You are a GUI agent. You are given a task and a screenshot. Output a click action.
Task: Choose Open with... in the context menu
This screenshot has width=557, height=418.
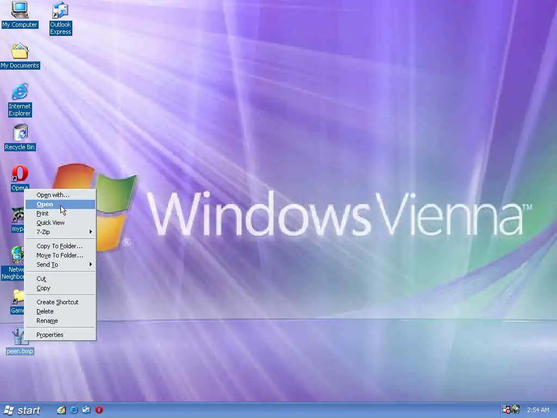60,195
